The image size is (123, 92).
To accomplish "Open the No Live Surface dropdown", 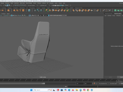I will pyautogui.click(x=32, y=5).
